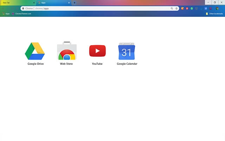The height and width of the screenshot is (141, 225).
Task: Click the site info icon beside Chrome label
Action: click(23, 8)
